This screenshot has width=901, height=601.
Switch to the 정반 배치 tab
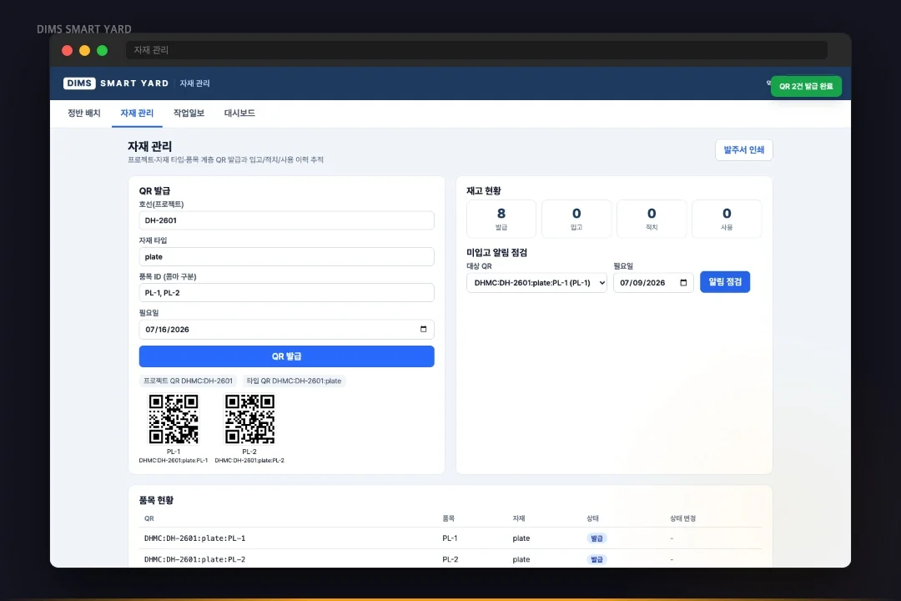[x=84, y=114]
